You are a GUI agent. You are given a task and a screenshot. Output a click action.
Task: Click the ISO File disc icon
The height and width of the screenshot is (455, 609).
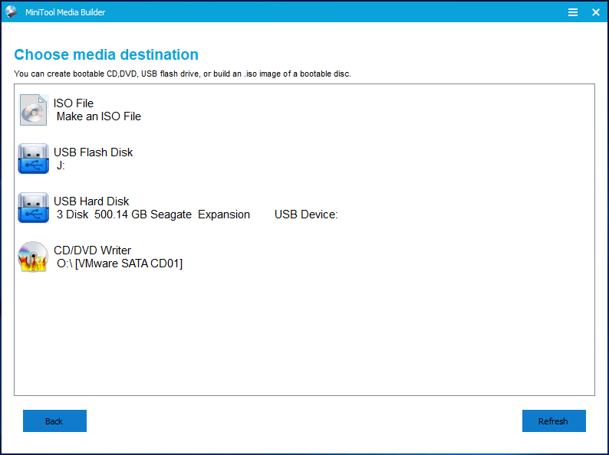pos(34,110)
